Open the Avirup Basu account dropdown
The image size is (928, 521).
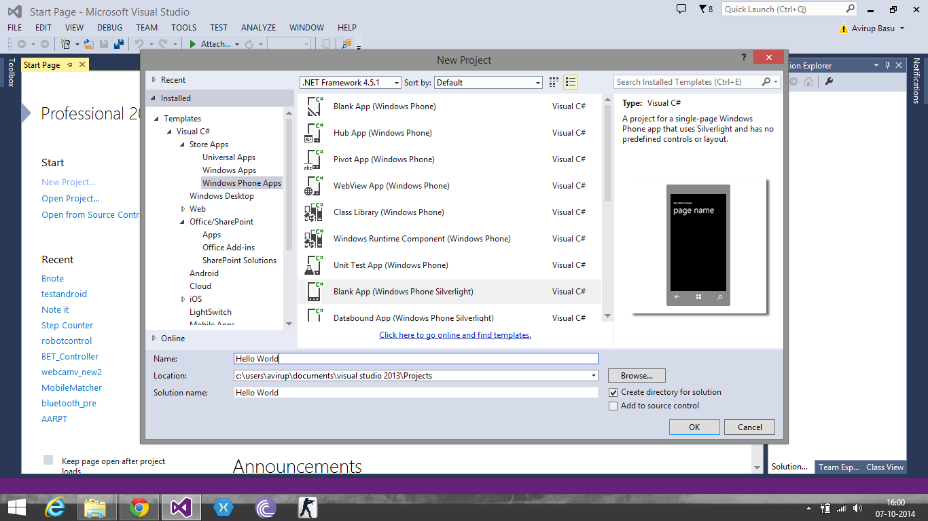point(902,28)
